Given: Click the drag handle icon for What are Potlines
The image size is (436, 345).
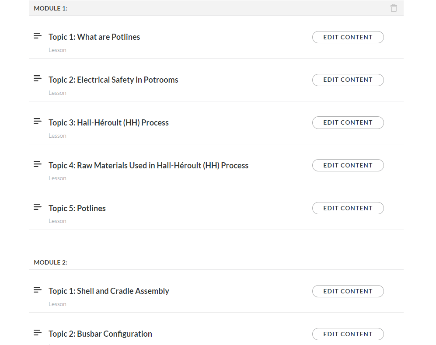Looking at the screenshot, I should 38,36.
